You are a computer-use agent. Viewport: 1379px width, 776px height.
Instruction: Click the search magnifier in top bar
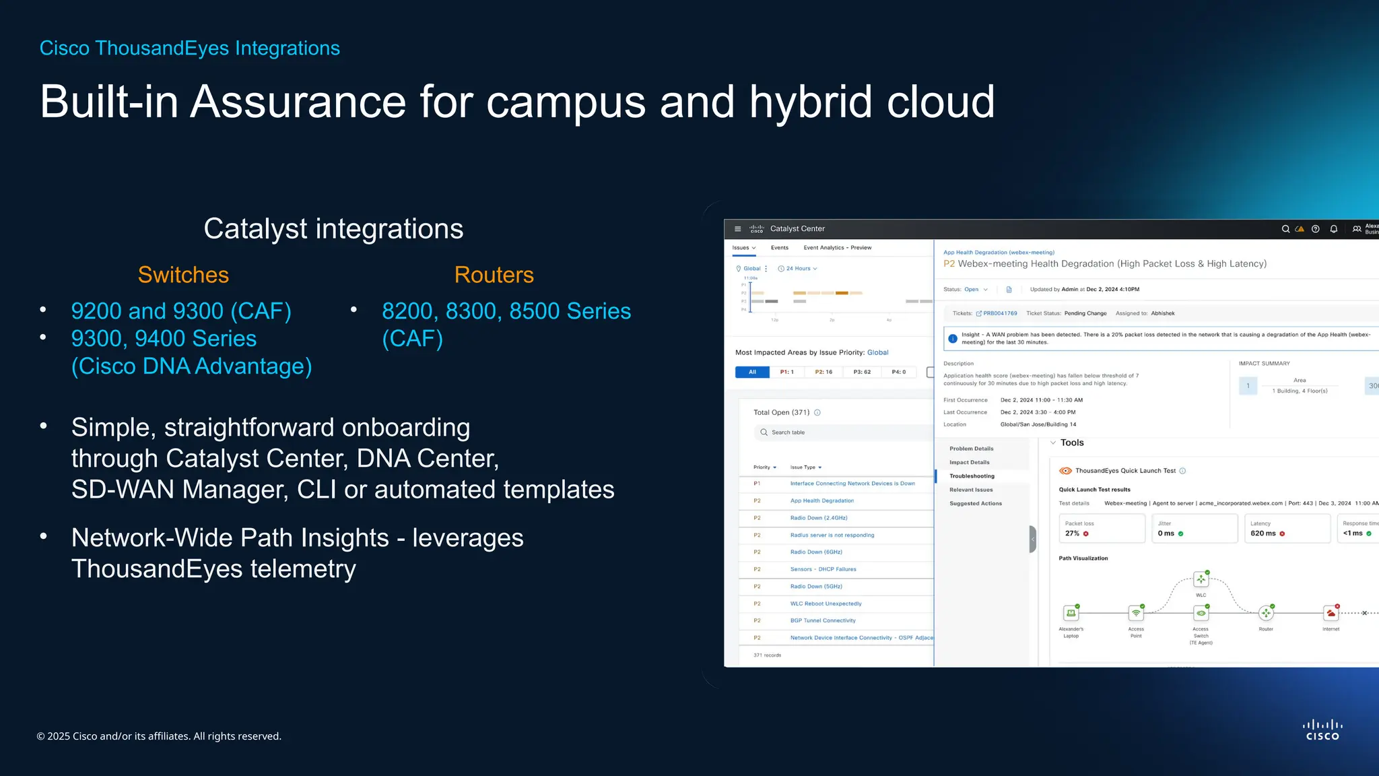[x=1285, y=229]
